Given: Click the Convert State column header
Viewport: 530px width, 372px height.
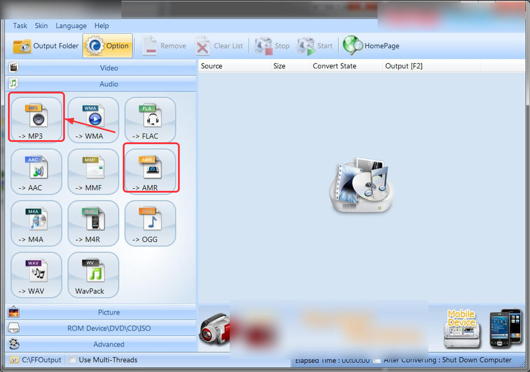Looking at the screenshot, I should pos(346,66).
